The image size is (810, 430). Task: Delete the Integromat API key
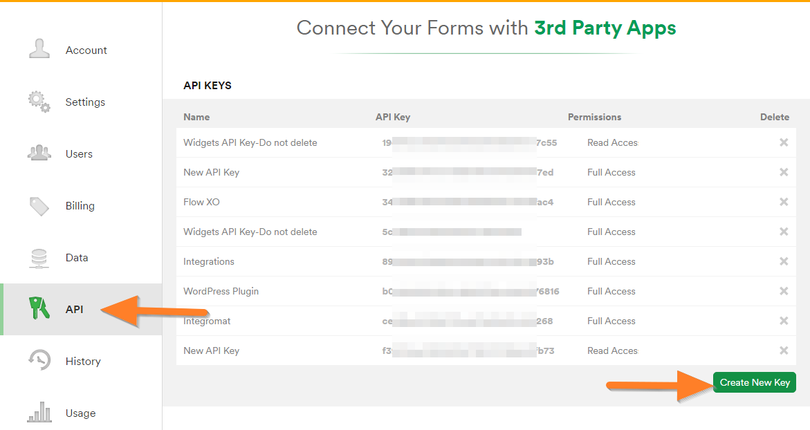click(x=784, y=321)
